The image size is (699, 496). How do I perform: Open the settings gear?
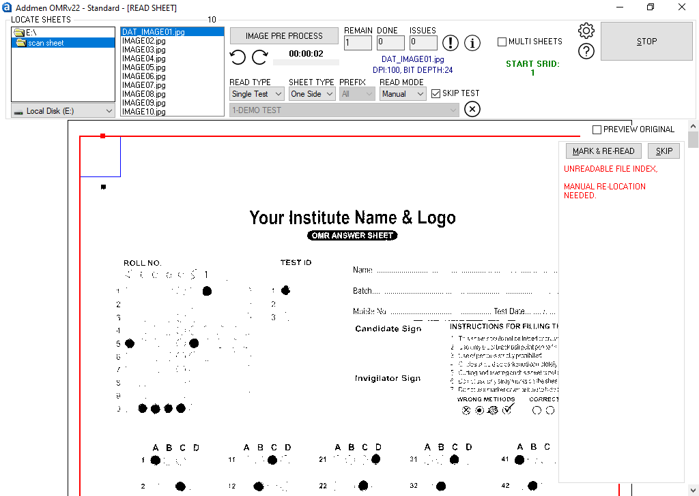tap(586, 31)
